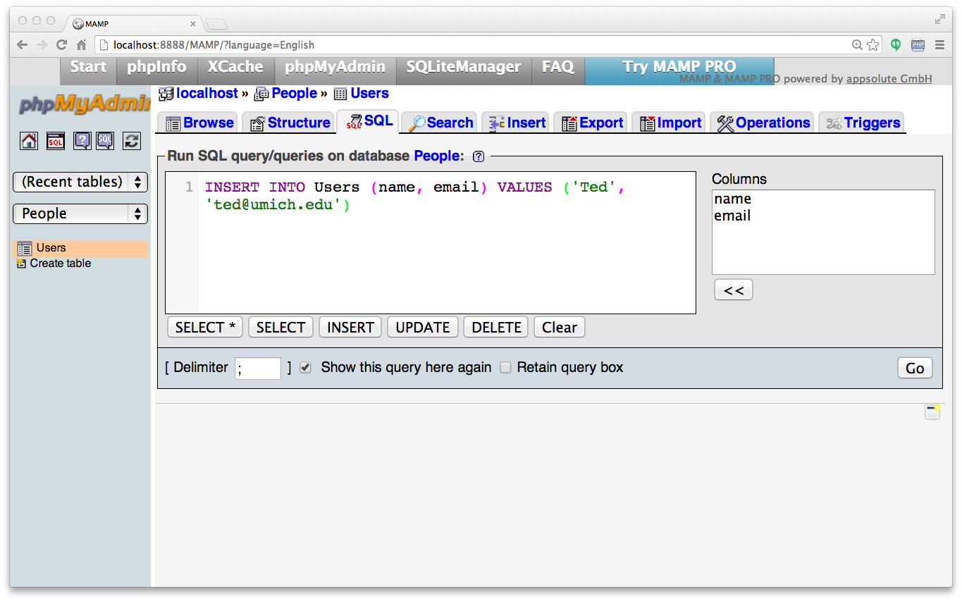Screen dimensions: 962x601
Task: Close the MAMP browser tab
Action: pos(193,24)
